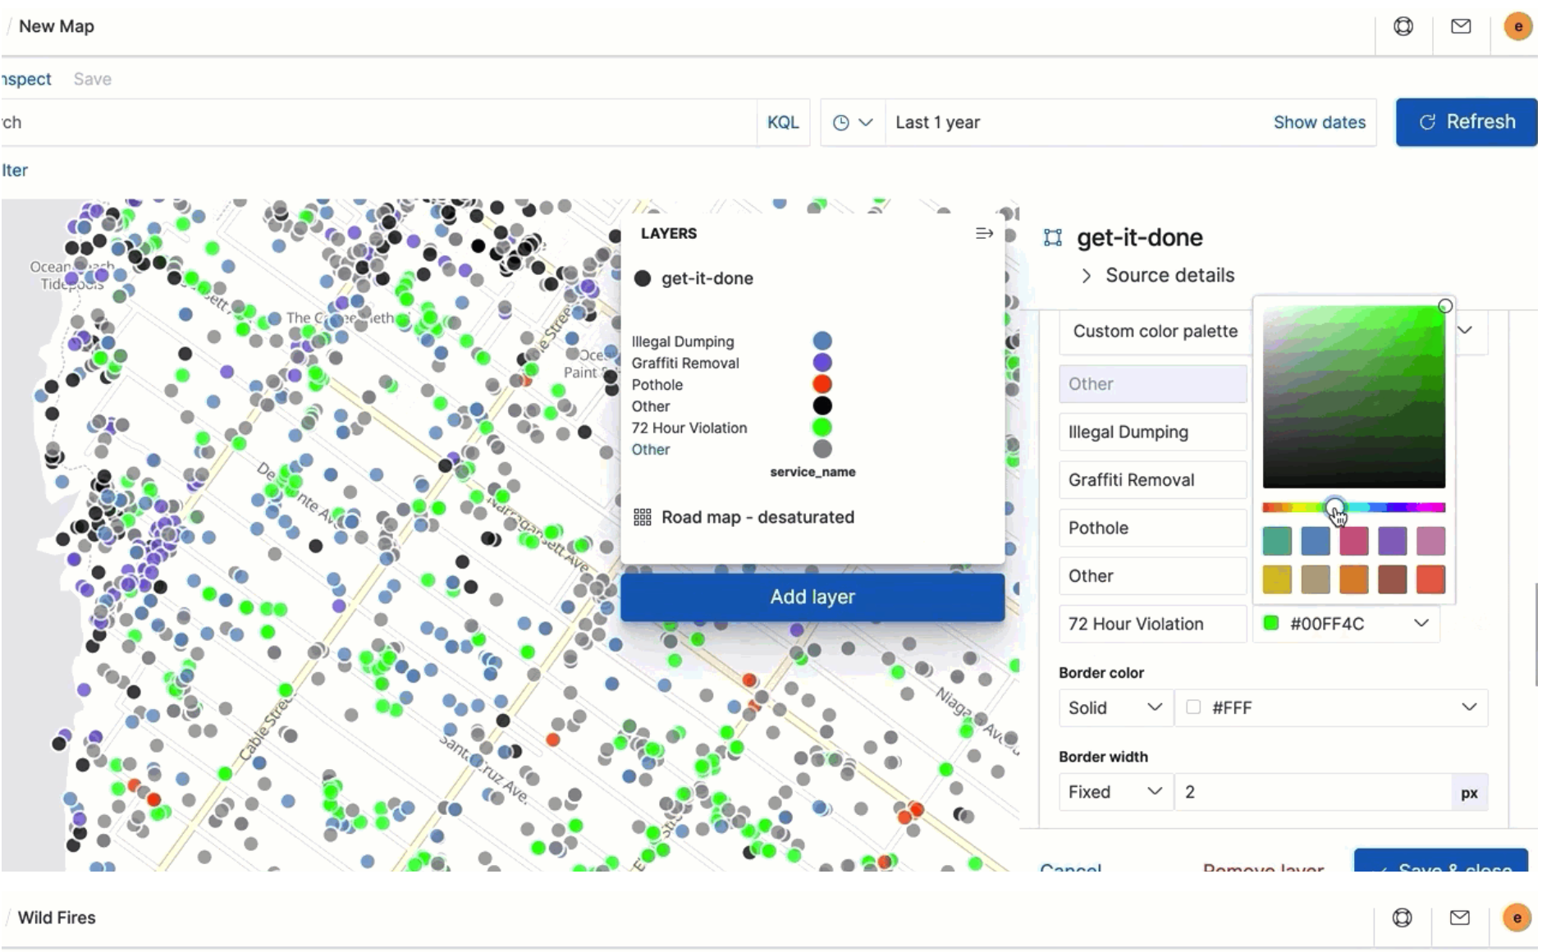
Task: Click the Border width value field
Action: point(1311,792)
